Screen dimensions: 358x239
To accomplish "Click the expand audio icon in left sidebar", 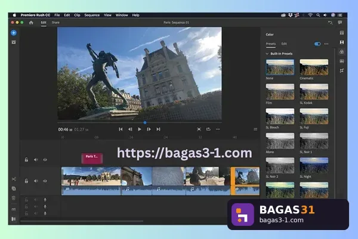I will pos(14,210).
